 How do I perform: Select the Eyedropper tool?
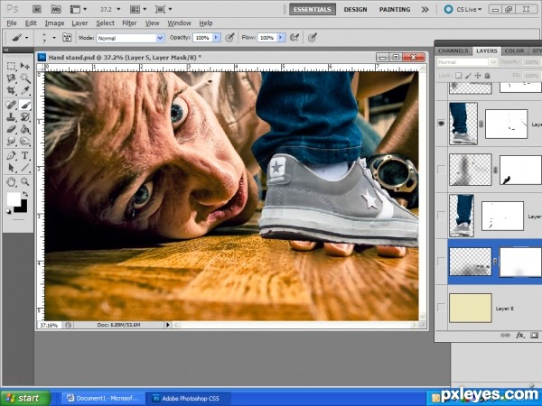[x=25, y=91]
